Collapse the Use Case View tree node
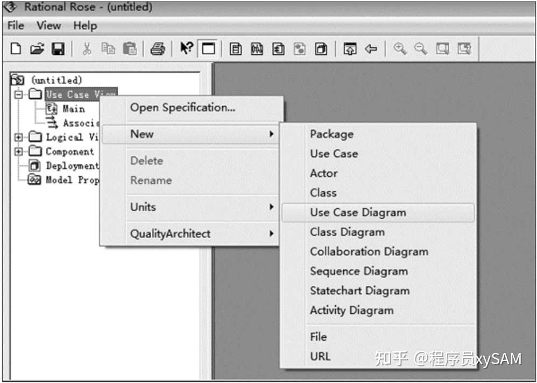The height and width of the screenshot is (383, 537). [x=18, y=95]
